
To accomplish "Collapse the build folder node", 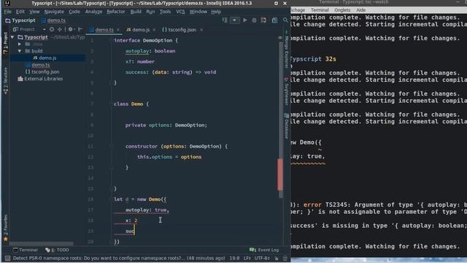I will [20, 51].
